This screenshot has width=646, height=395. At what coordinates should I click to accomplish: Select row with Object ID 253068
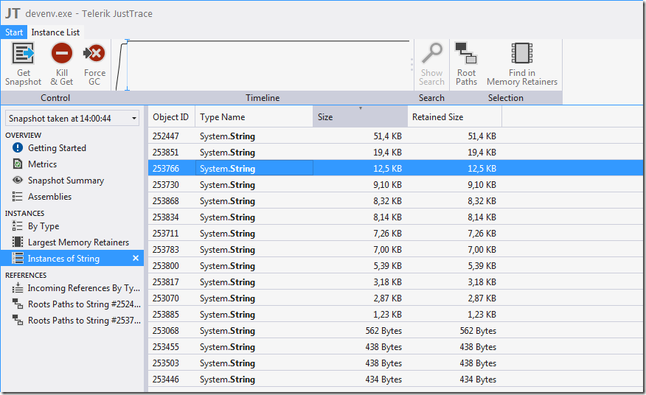395,330
